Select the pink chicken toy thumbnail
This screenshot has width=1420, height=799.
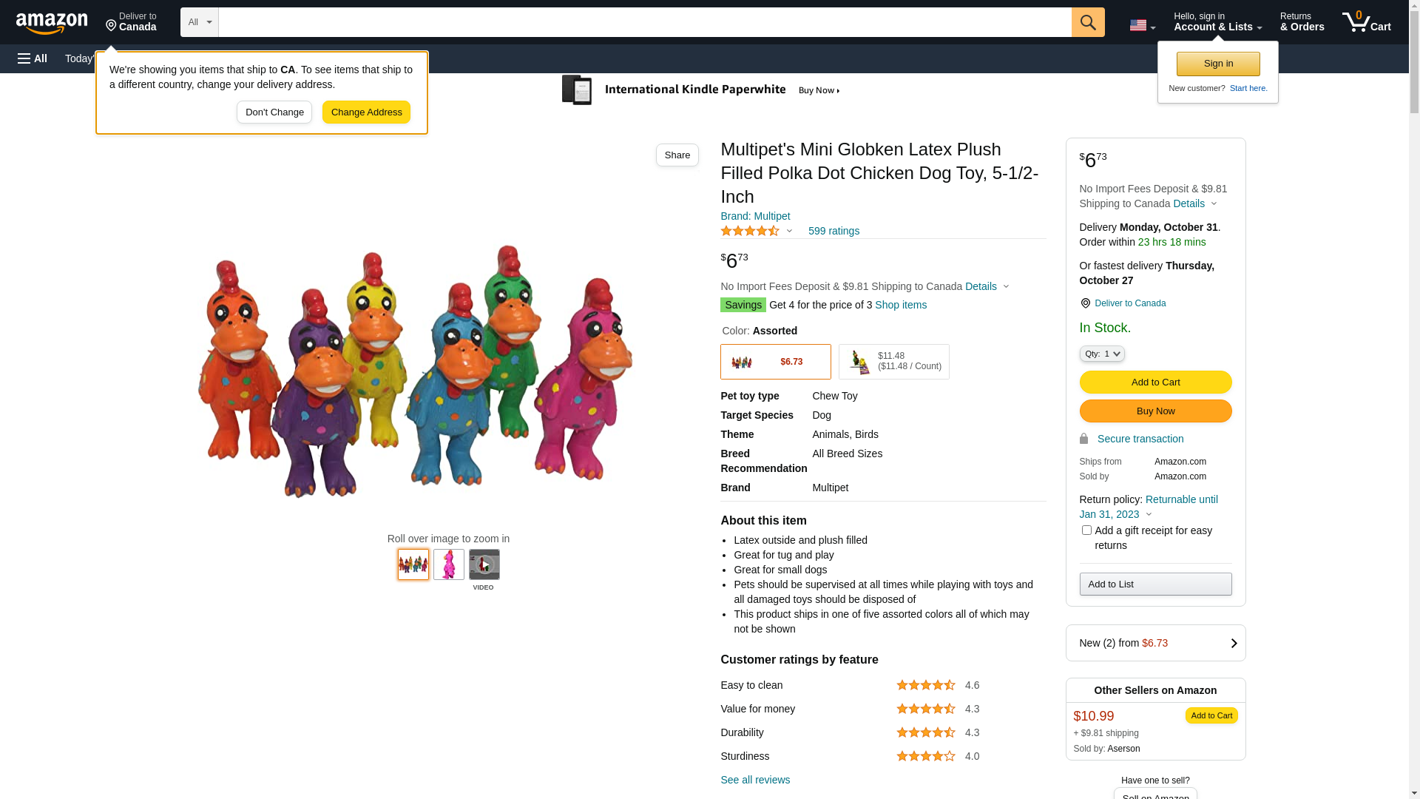pos(449,564)
